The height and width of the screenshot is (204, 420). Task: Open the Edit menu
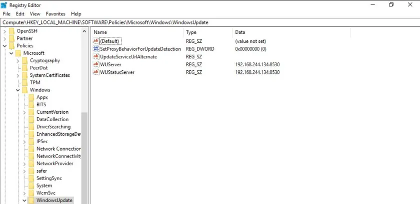20,14
